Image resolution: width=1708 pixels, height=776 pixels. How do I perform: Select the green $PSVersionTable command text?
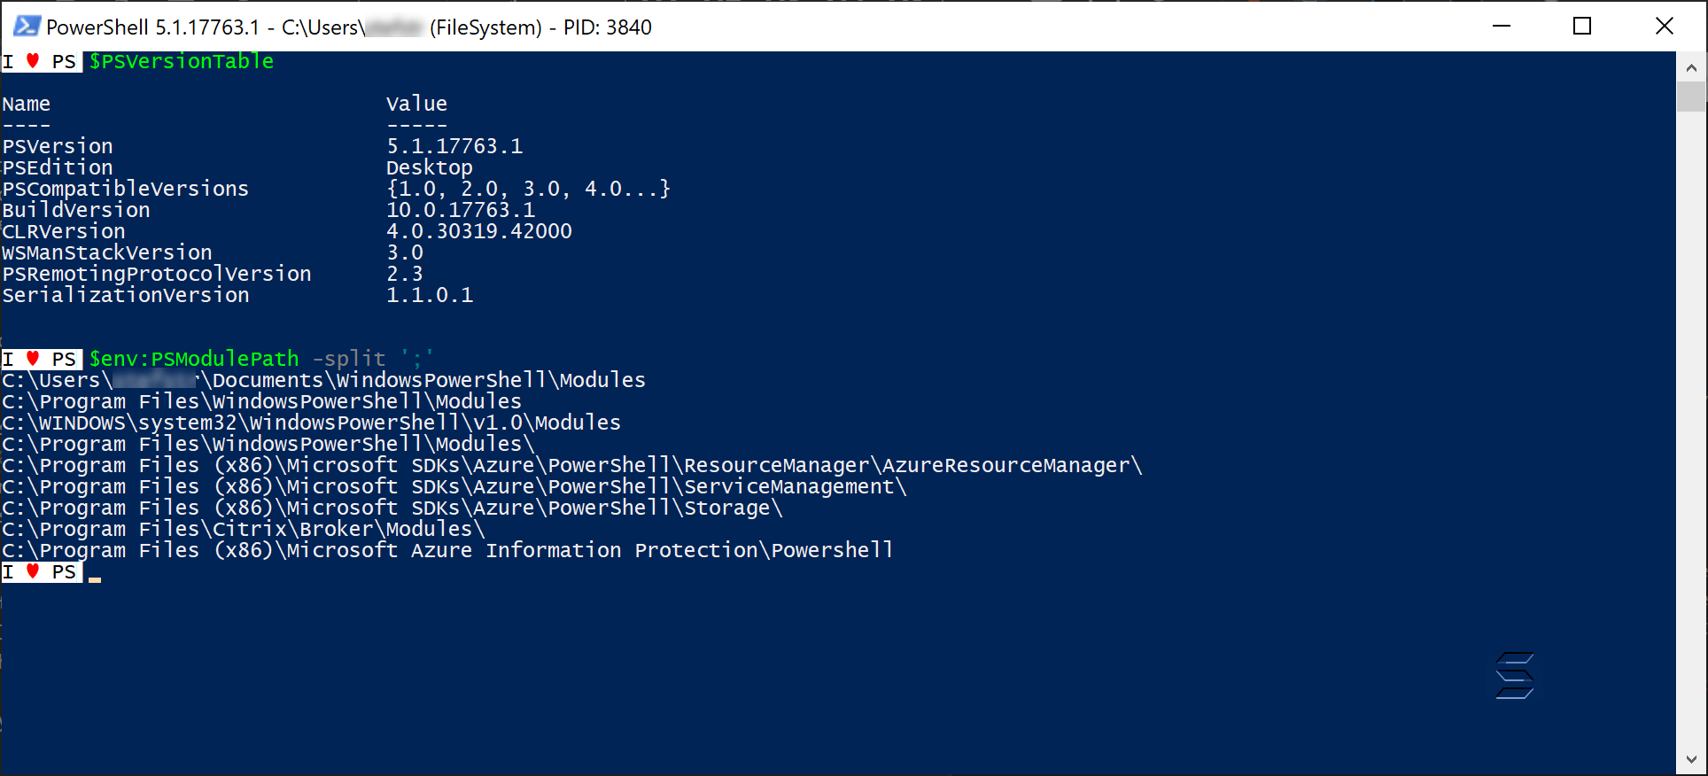pos(181,61)
